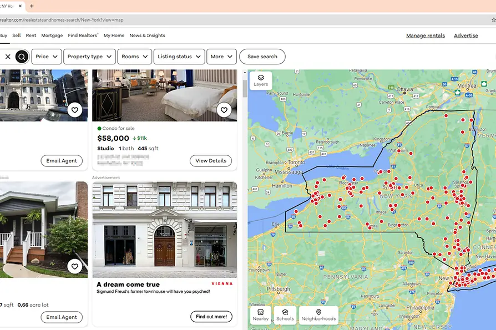The width and height of the screenshot is (496, 330).
Task: Show Neighborhoods on the map
Action: pyautogui.click(x=318, y=315)
